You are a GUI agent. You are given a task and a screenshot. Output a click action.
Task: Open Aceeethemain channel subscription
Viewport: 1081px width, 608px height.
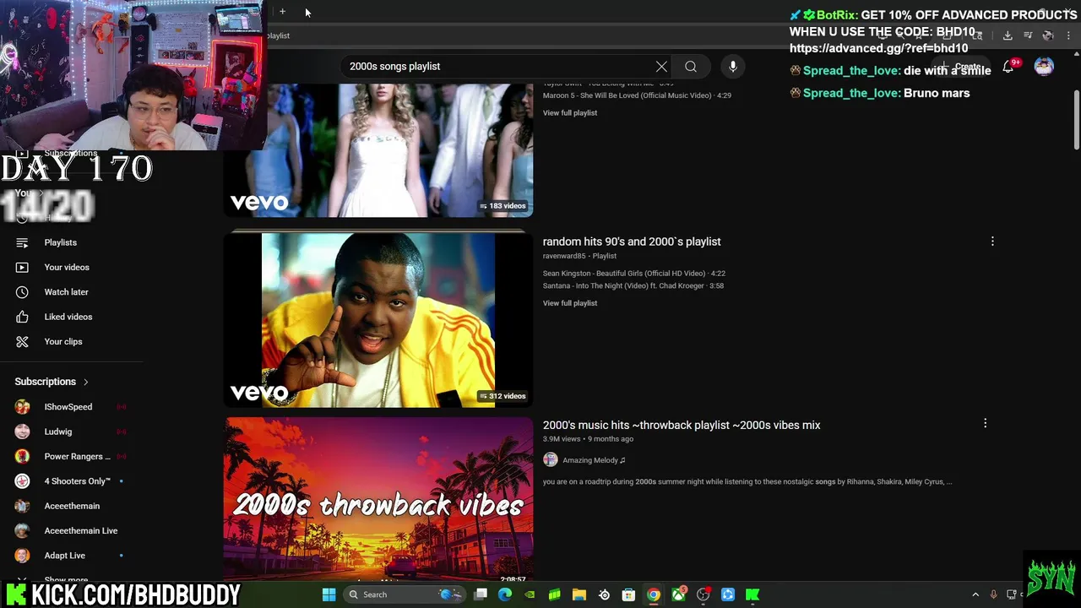point(72,506)
